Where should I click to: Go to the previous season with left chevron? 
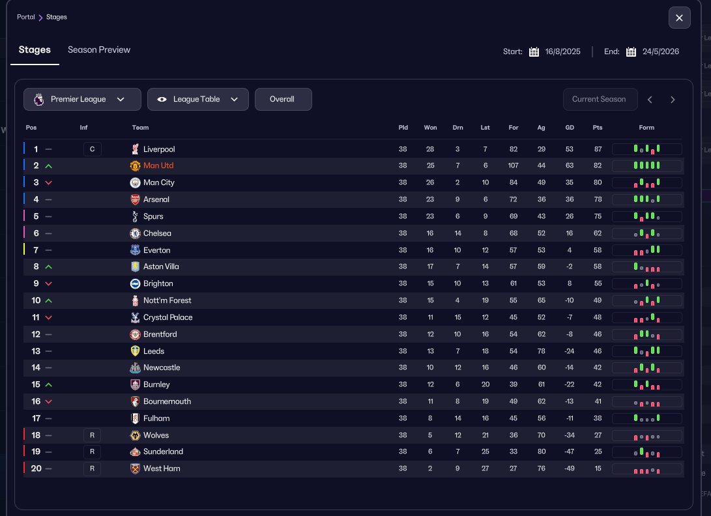650,100
